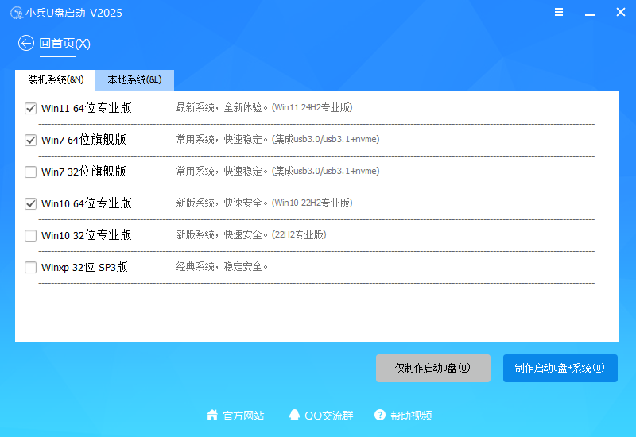Check Winxp 32位 SP3版 checkbox

pos(30,267)
